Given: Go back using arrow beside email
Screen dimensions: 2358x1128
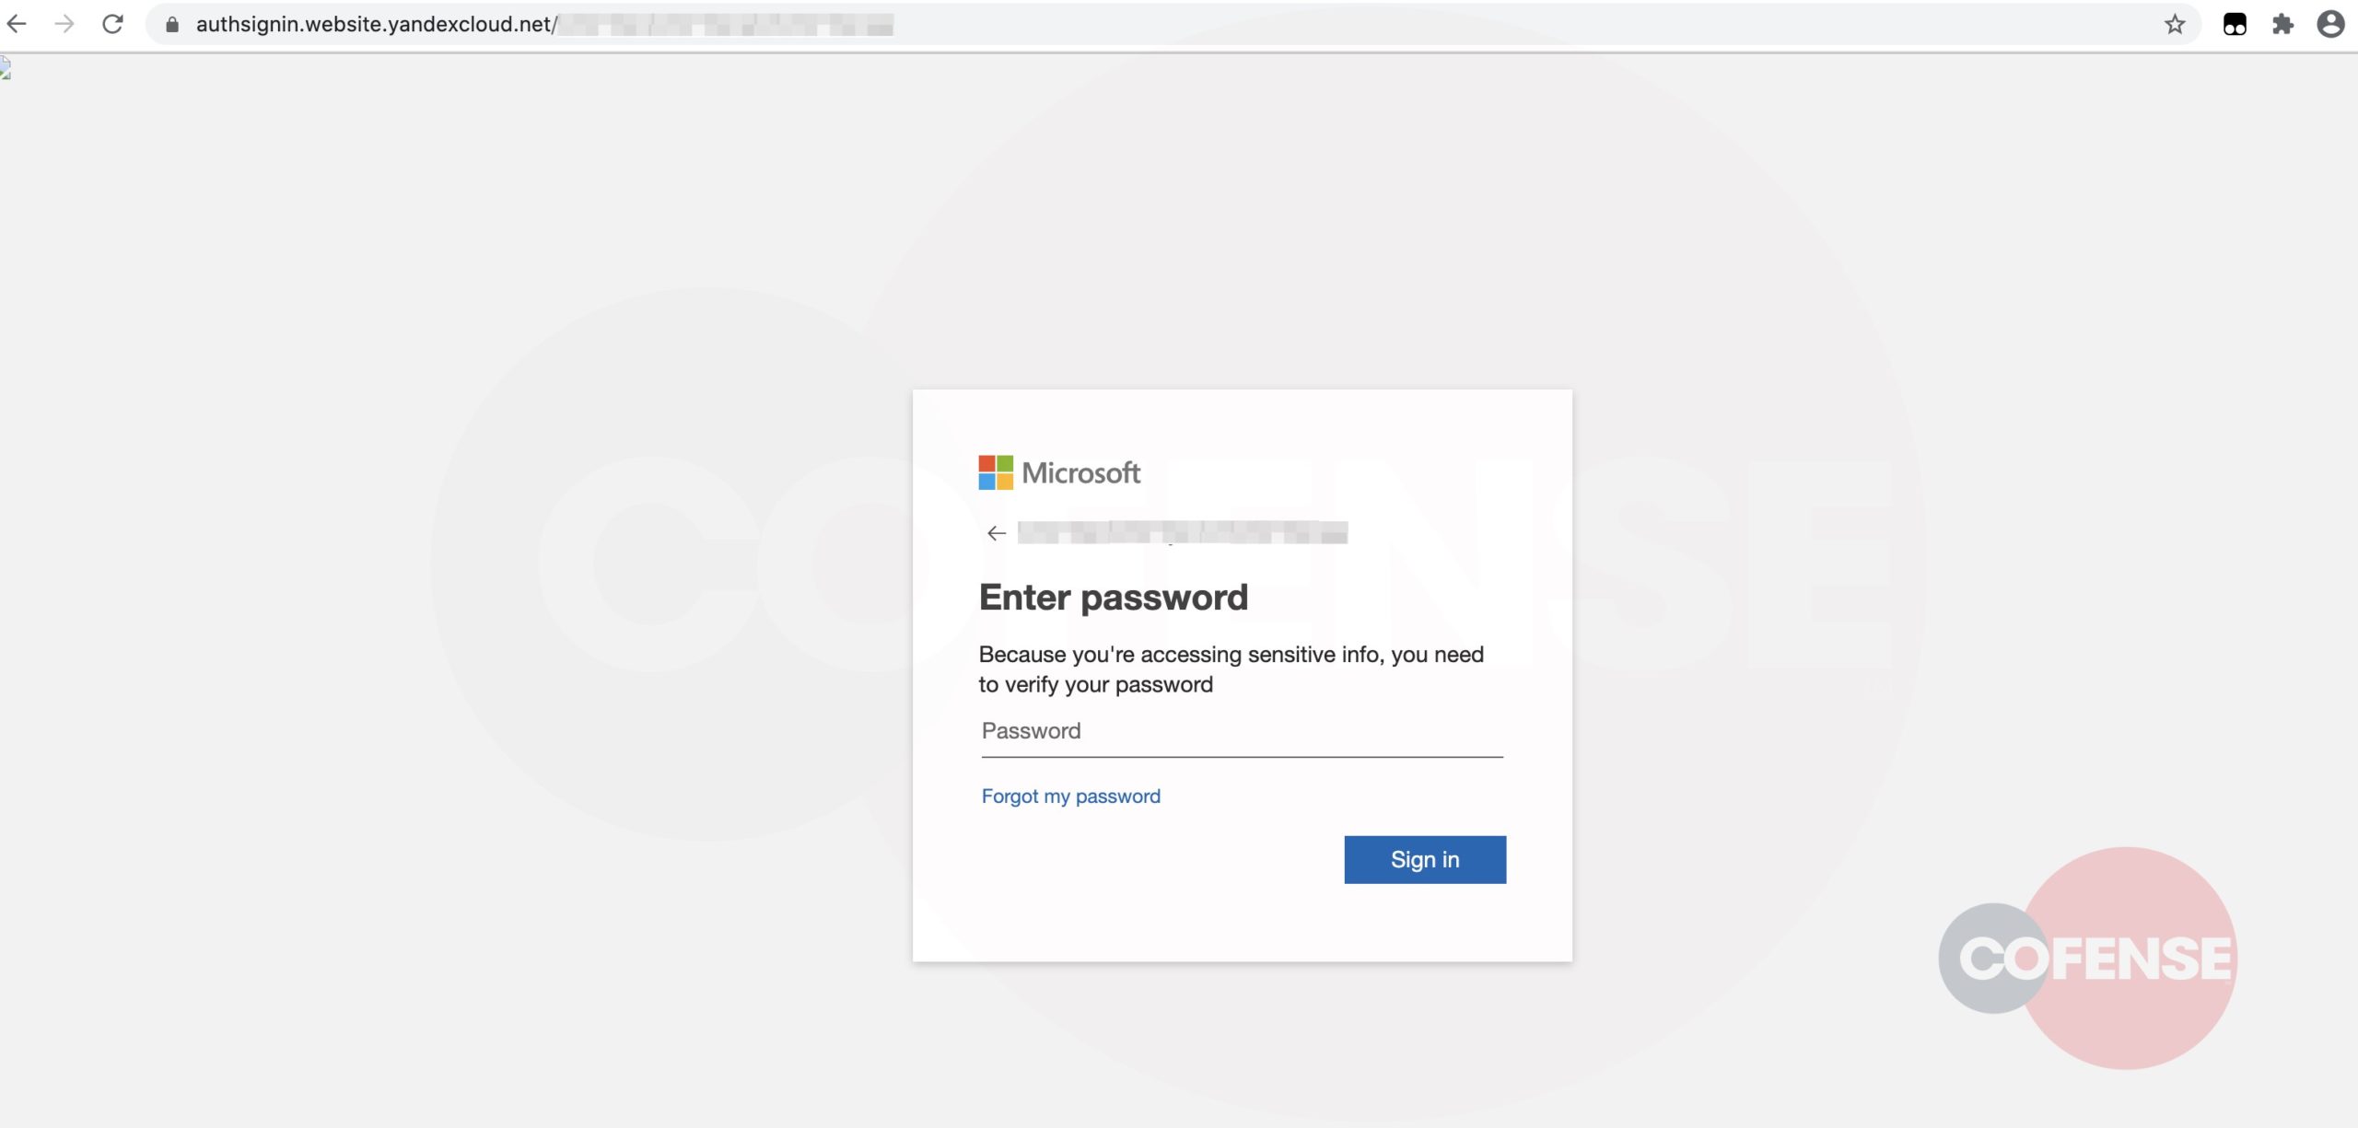Looking at the screenshot, I should pos(996,533).
